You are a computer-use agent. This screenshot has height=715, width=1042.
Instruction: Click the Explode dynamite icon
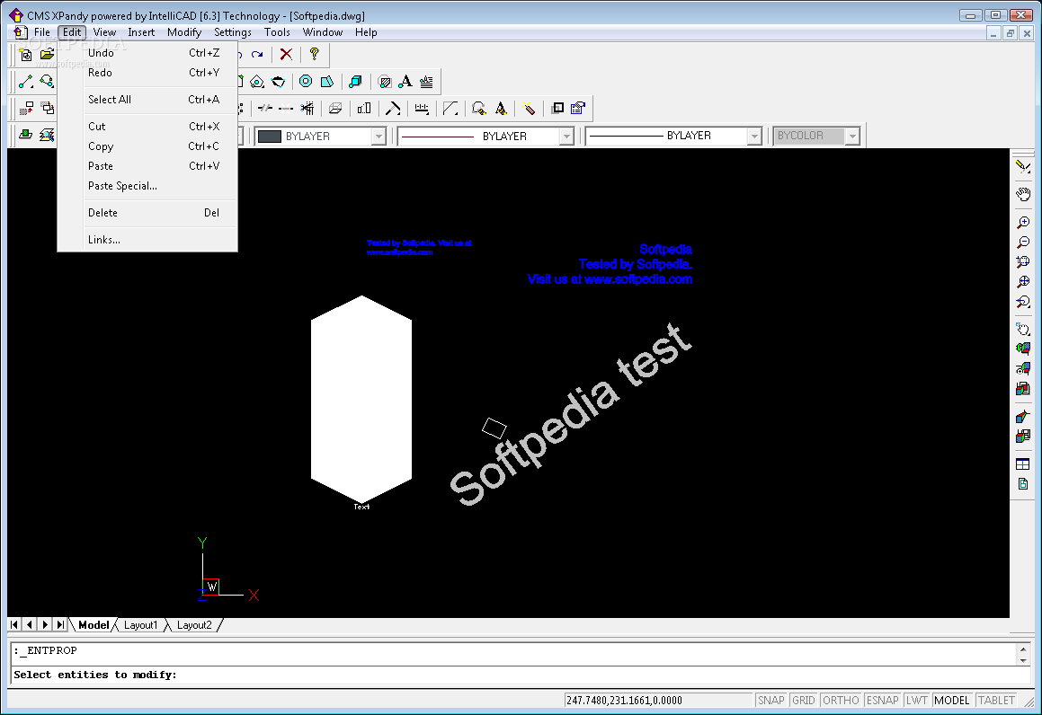point(529,108)
